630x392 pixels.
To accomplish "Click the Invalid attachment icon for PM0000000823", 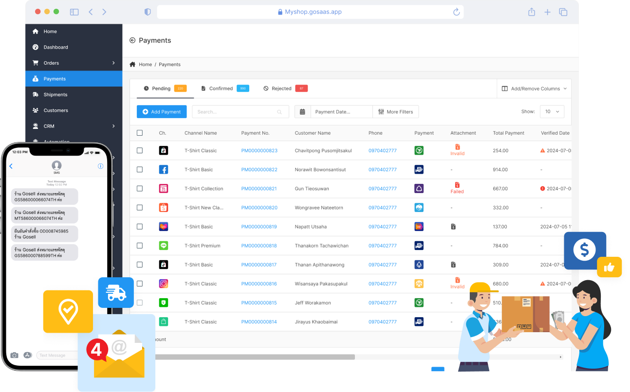I will (458, 147).
